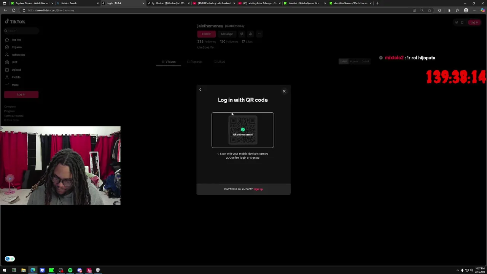Click the Sign up link in dialog
Image resolution: width=487 pixels, height=274 pixels.
(258, 189)
